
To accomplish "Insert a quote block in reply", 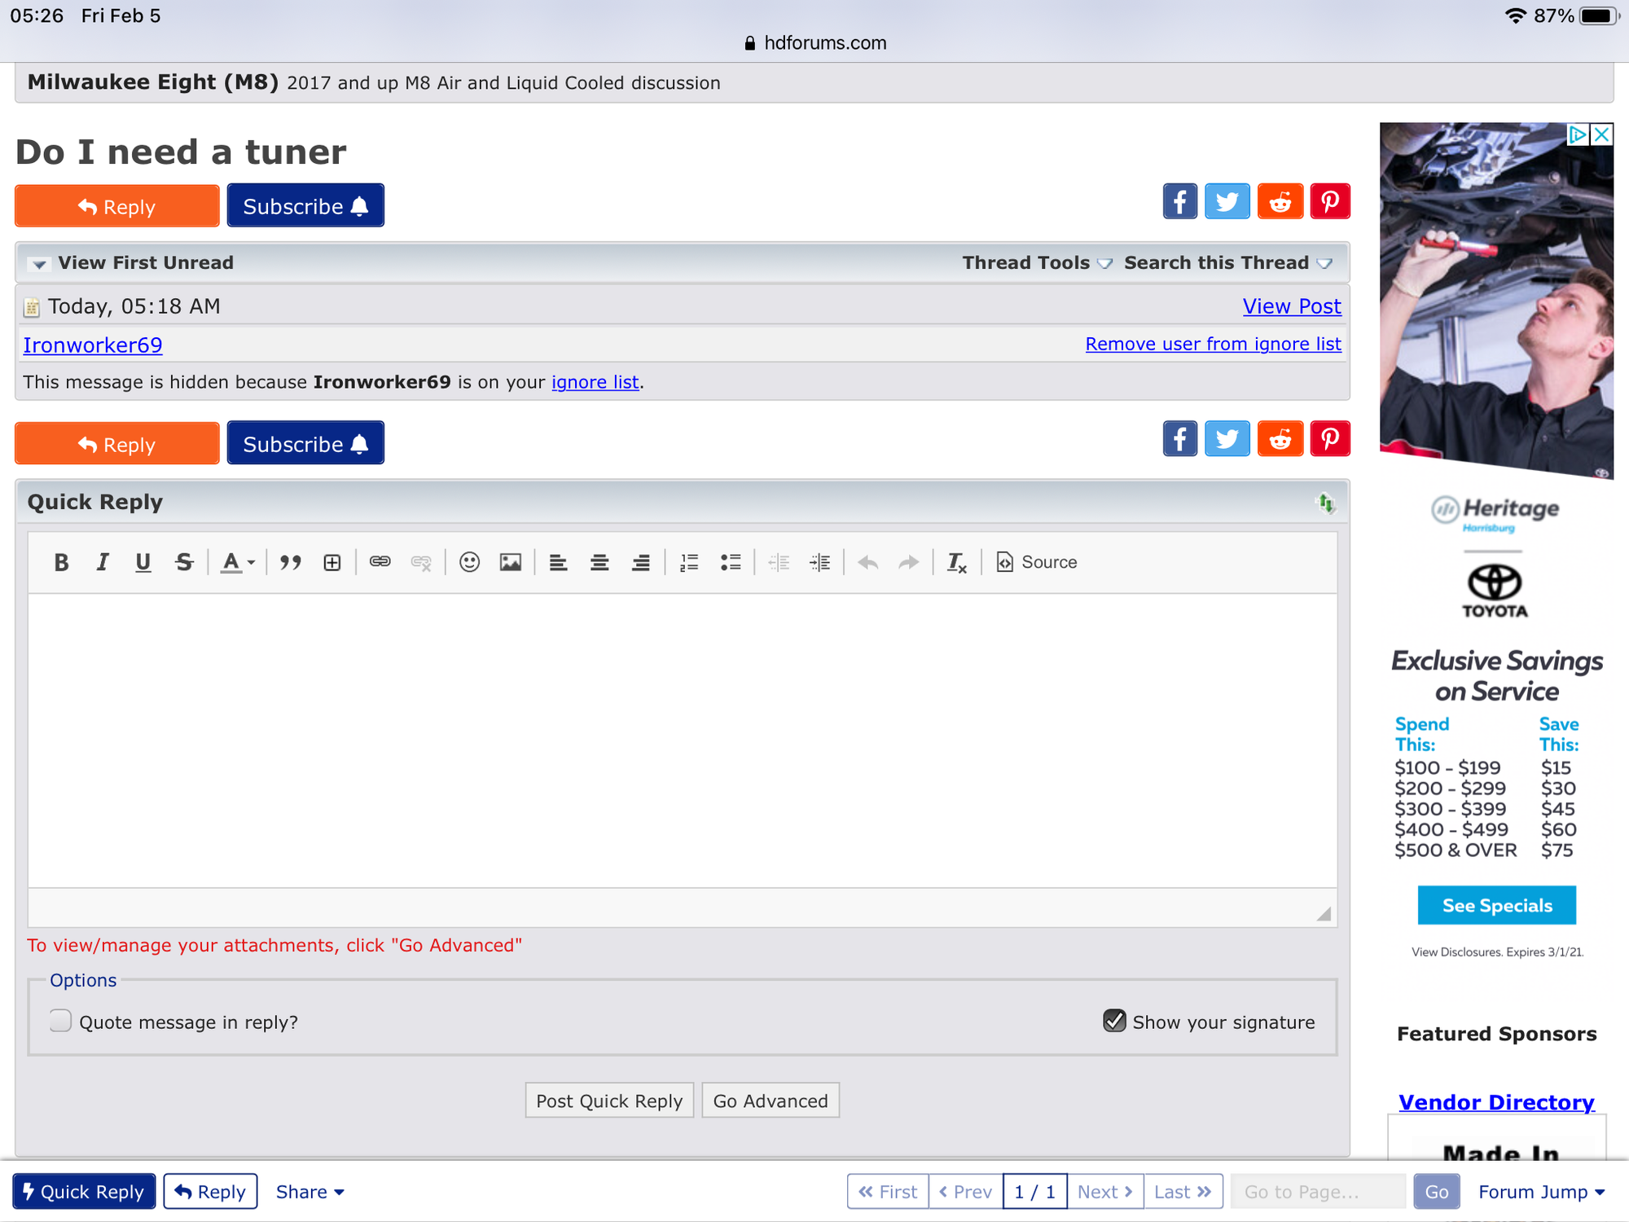I will point(290,562).
